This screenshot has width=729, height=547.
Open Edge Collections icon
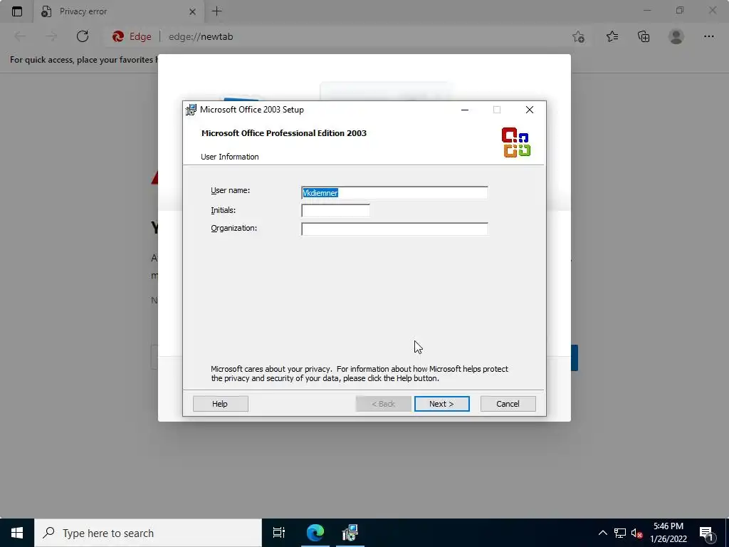point(644,36)
